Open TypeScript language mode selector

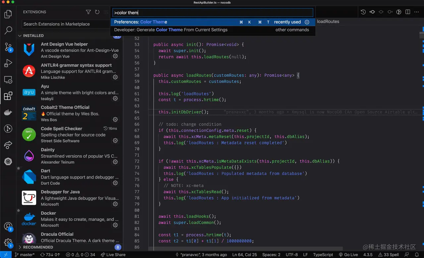[323, 255]
